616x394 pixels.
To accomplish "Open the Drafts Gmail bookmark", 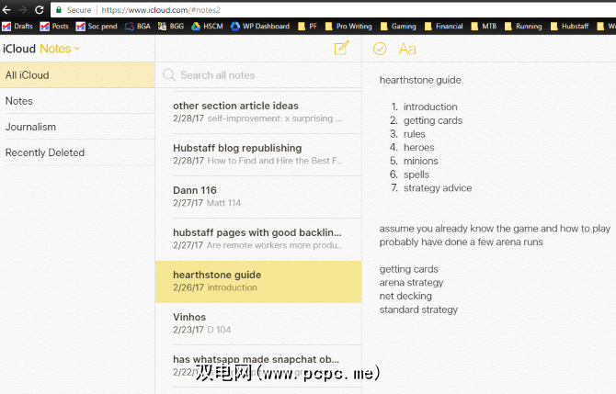I will pos(17,27).
